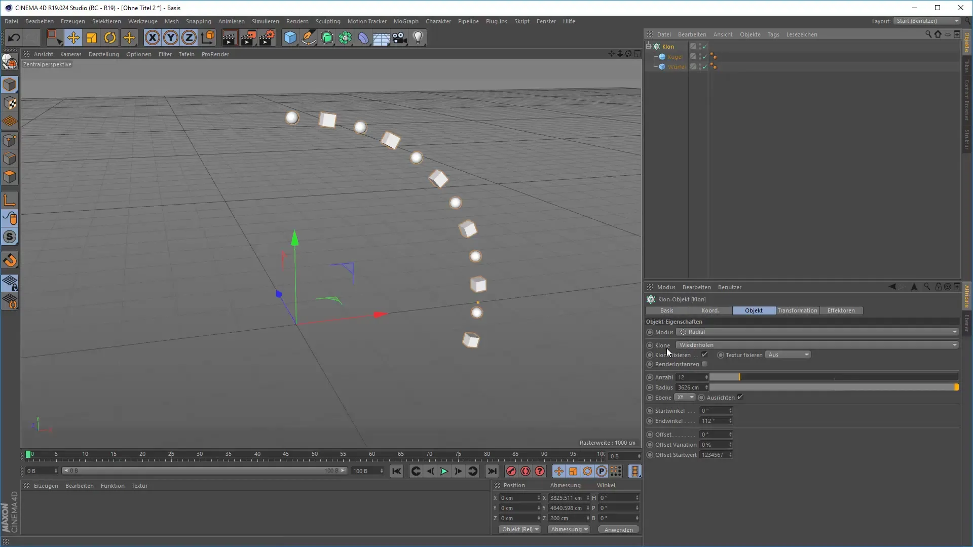Image resolution: width=973 pixels, height=547 pixels.
Task: Open the Textur fixieren dropdown
Action: tap(788, 355)
